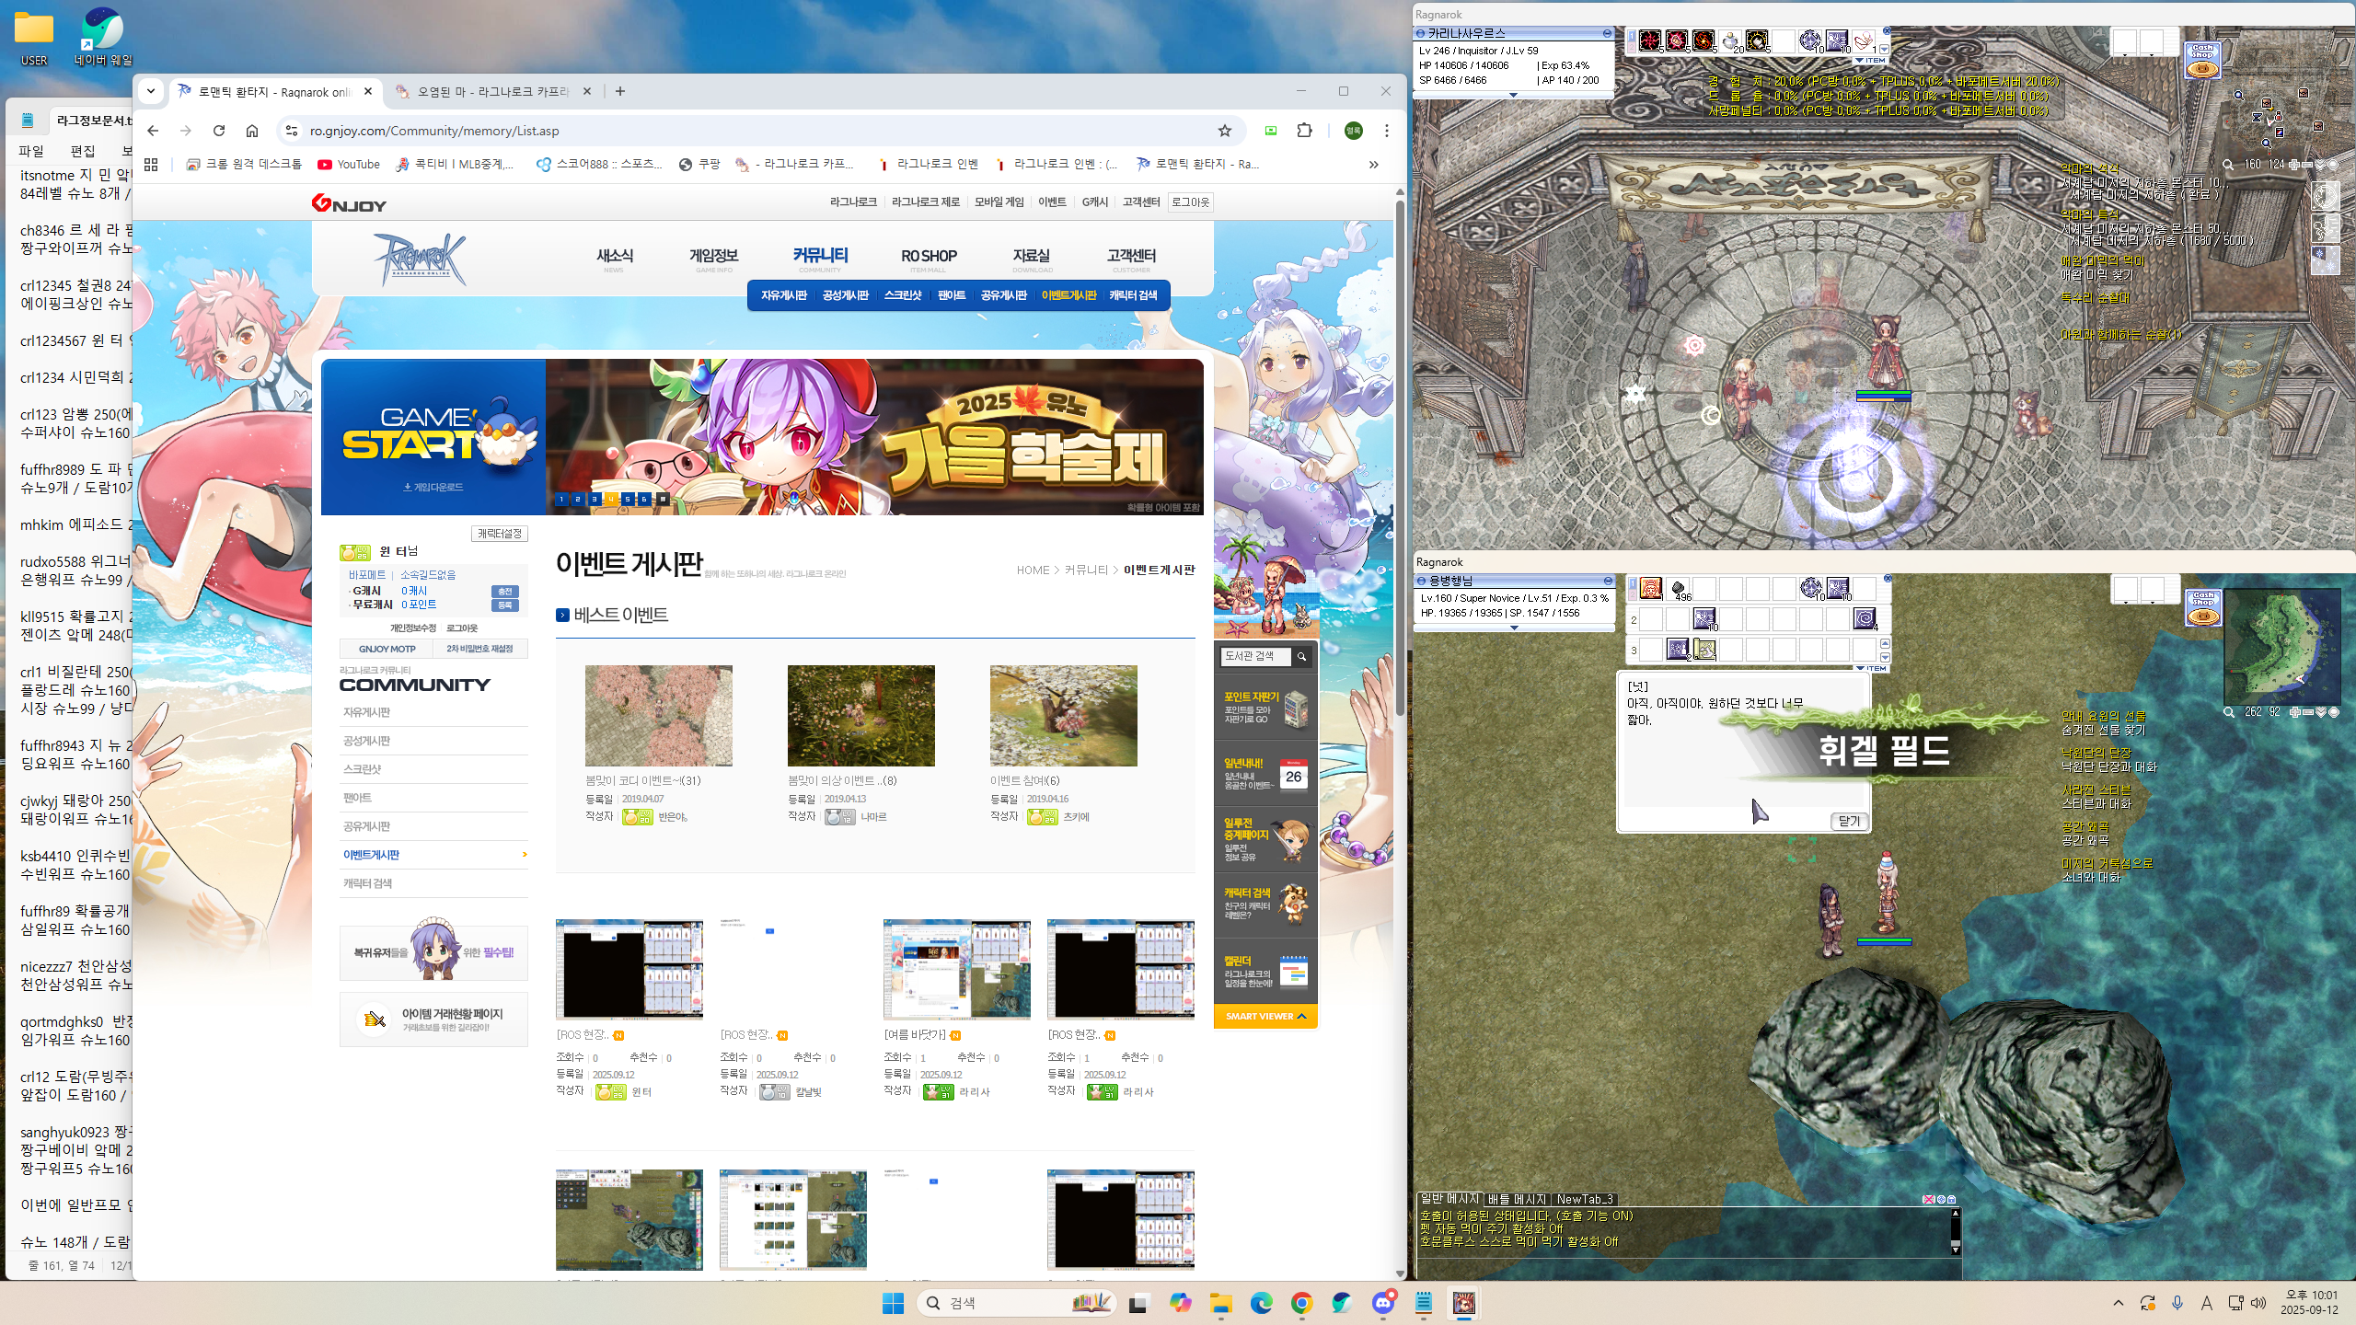Open Chrome apps grid in bookmarks bar
The image size is (2356, 1325).
[x=151, y=164]
